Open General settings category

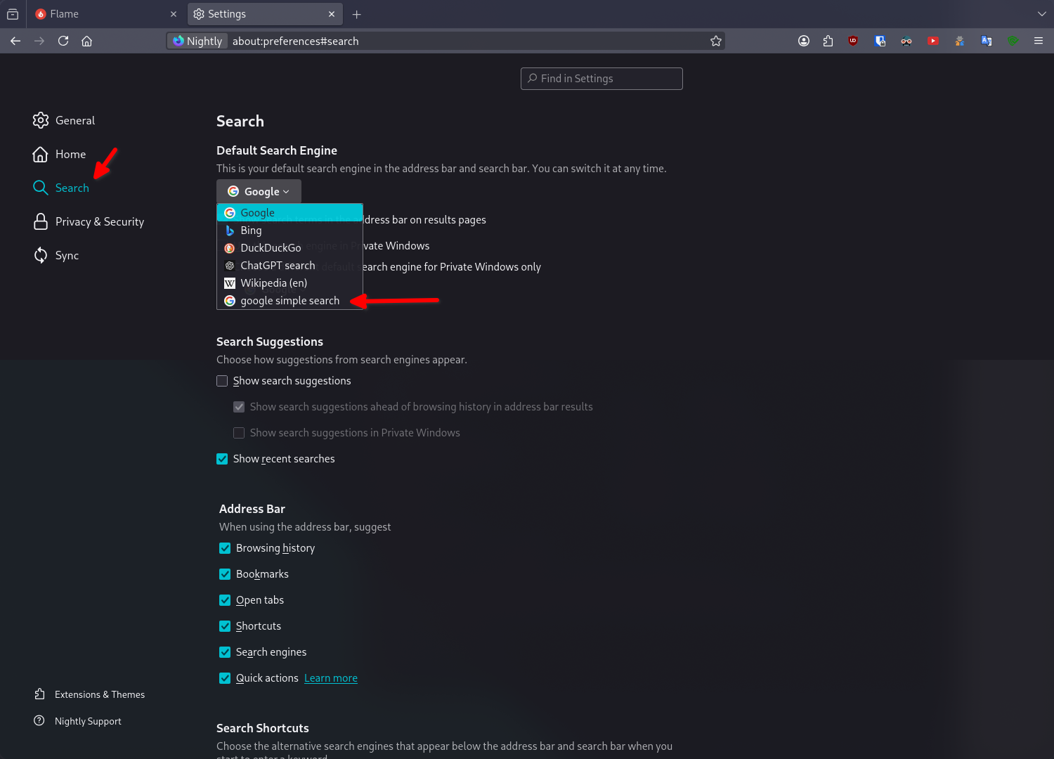tap(64, 120)
